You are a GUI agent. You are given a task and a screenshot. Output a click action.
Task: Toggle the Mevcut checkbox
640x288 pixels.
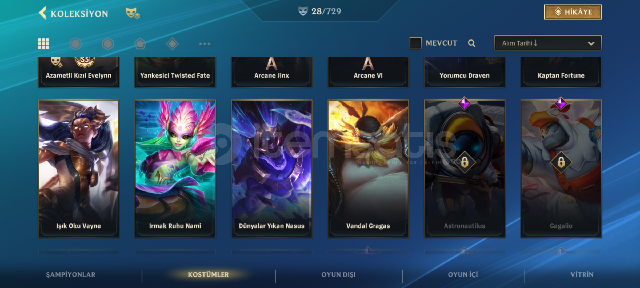[x=415, y=43]
